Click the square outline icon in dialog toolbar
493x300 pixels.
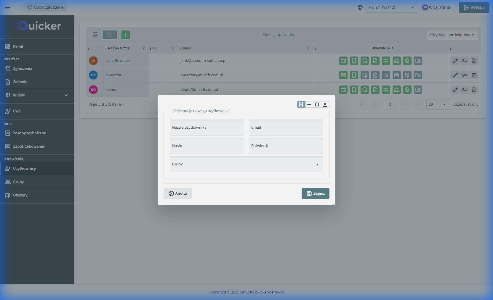(317, 104)
